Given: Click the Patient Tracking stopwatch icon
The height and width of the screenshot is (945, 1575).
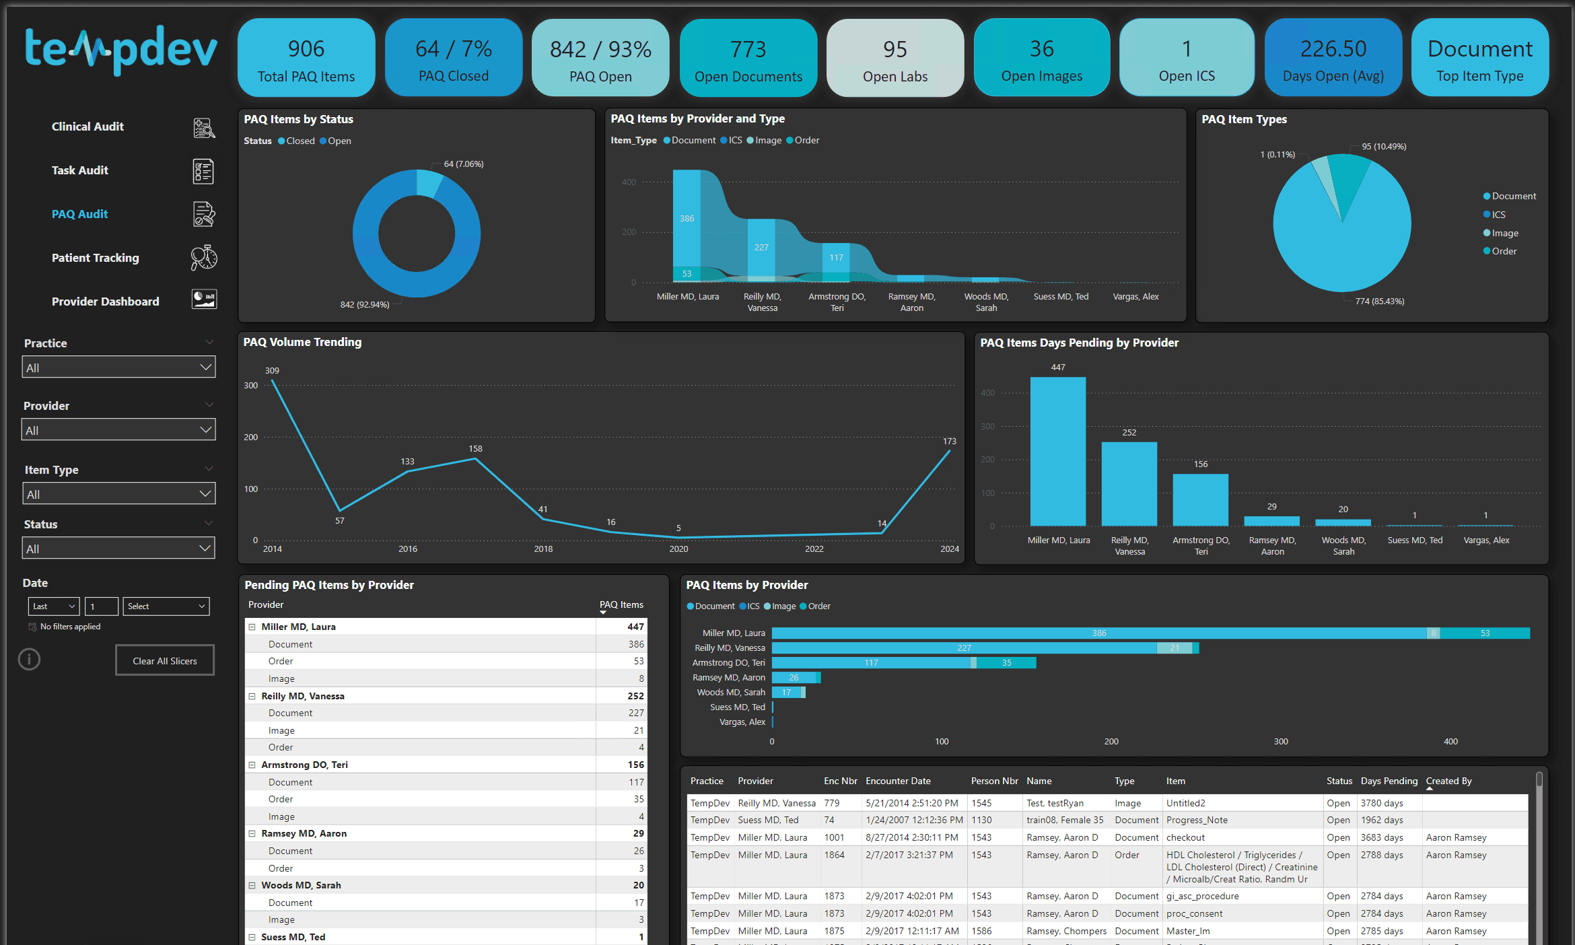Looking at the screenshot, I should 204,258.
